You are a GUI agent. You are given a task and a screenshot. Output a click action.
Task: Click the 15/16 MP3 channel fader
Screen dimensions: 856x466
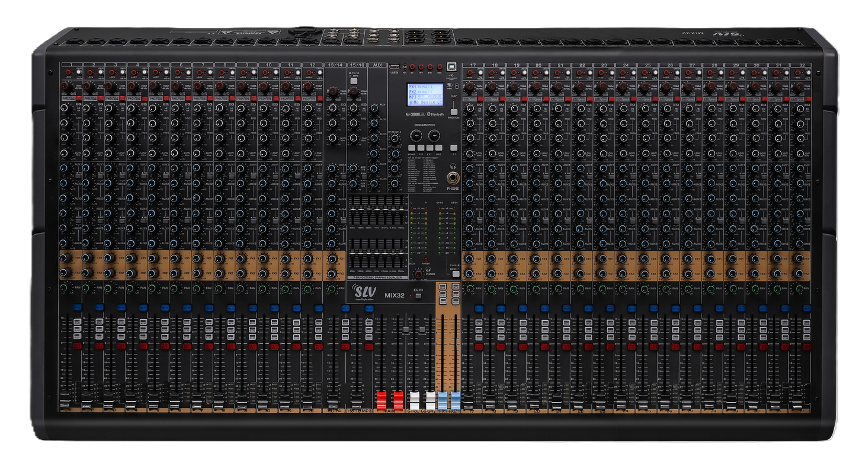(356, 401)
